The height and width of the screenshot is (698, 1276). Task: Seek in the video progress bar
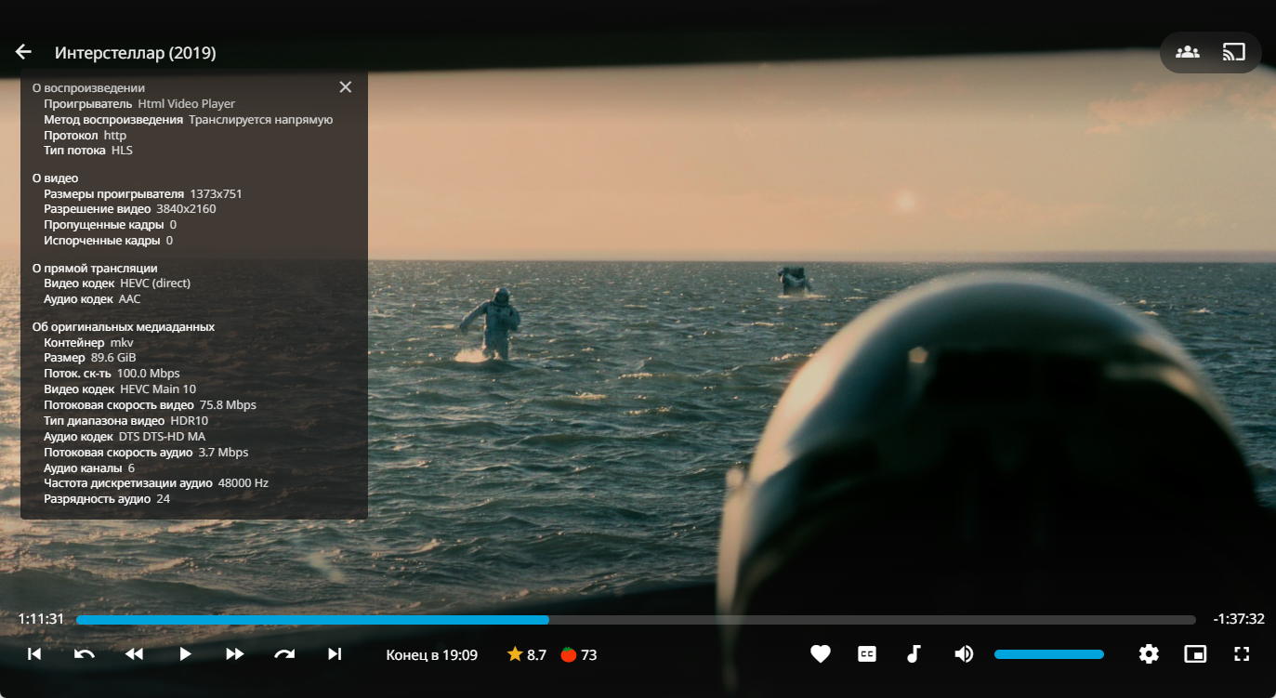coord(636,620)
